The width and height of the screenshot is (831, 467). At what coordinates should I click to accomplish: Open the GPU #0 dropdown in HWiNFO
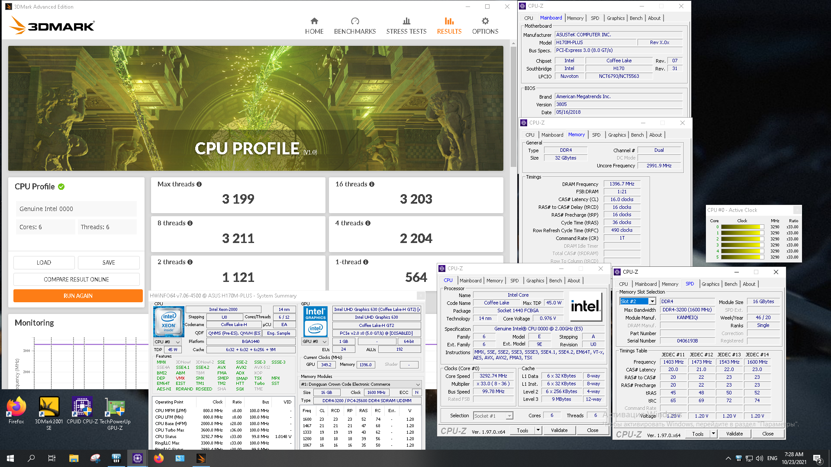(x=315, y=342)
